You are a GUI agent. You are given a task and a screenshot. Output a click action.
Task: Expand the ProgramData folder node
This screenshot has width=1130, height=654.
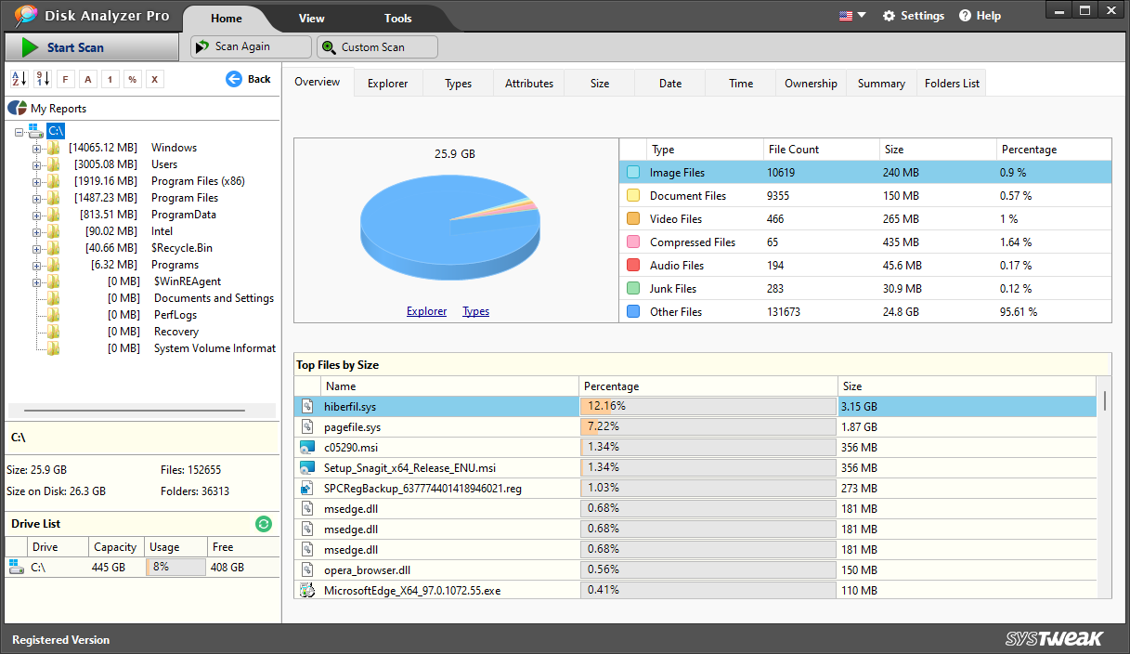click(x=37, y=215)
